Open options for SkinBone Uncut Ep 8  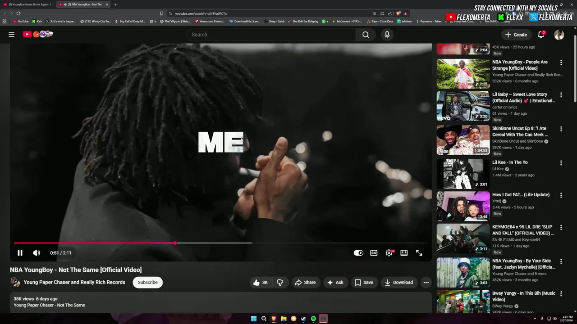click(561, 129)
